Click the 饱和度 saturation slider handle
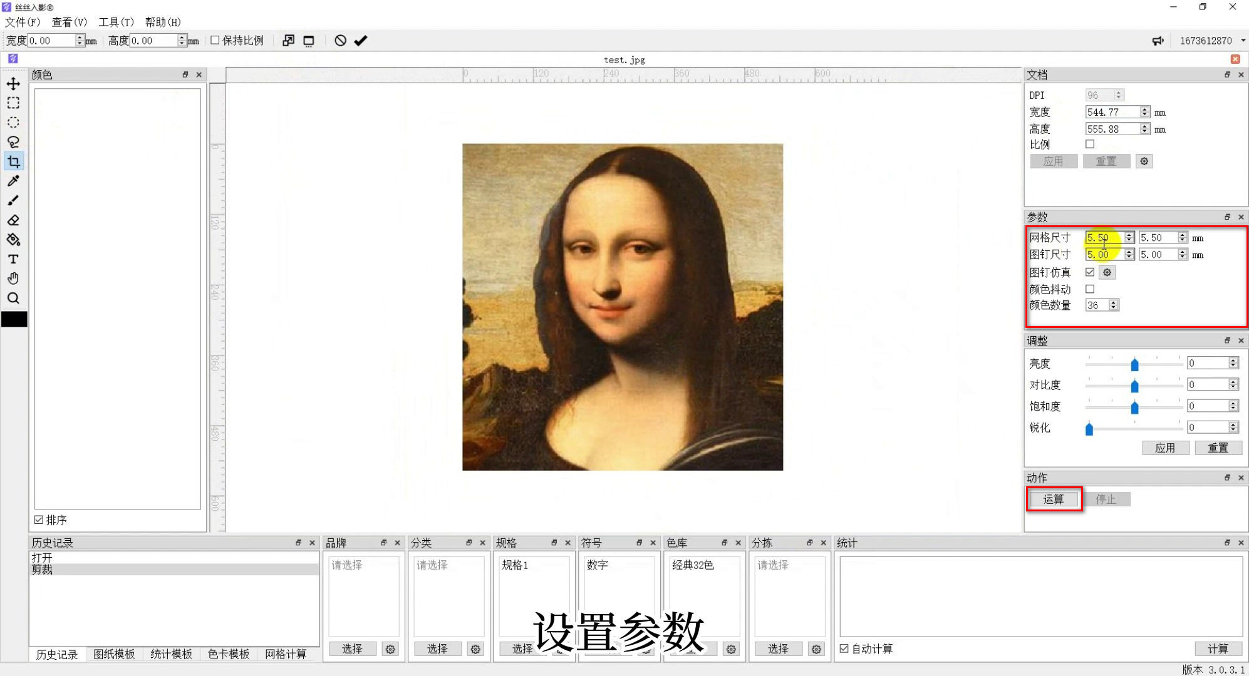1249x676 pixels. (x=1136, y=406)
